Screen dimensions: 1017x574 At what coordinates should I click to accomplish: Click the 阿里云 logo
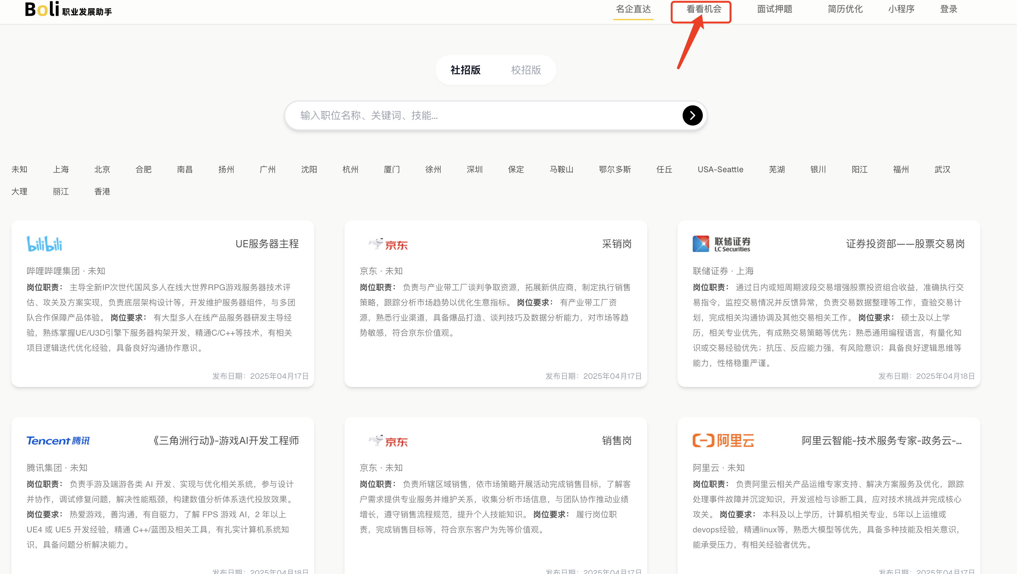[723, 441]
